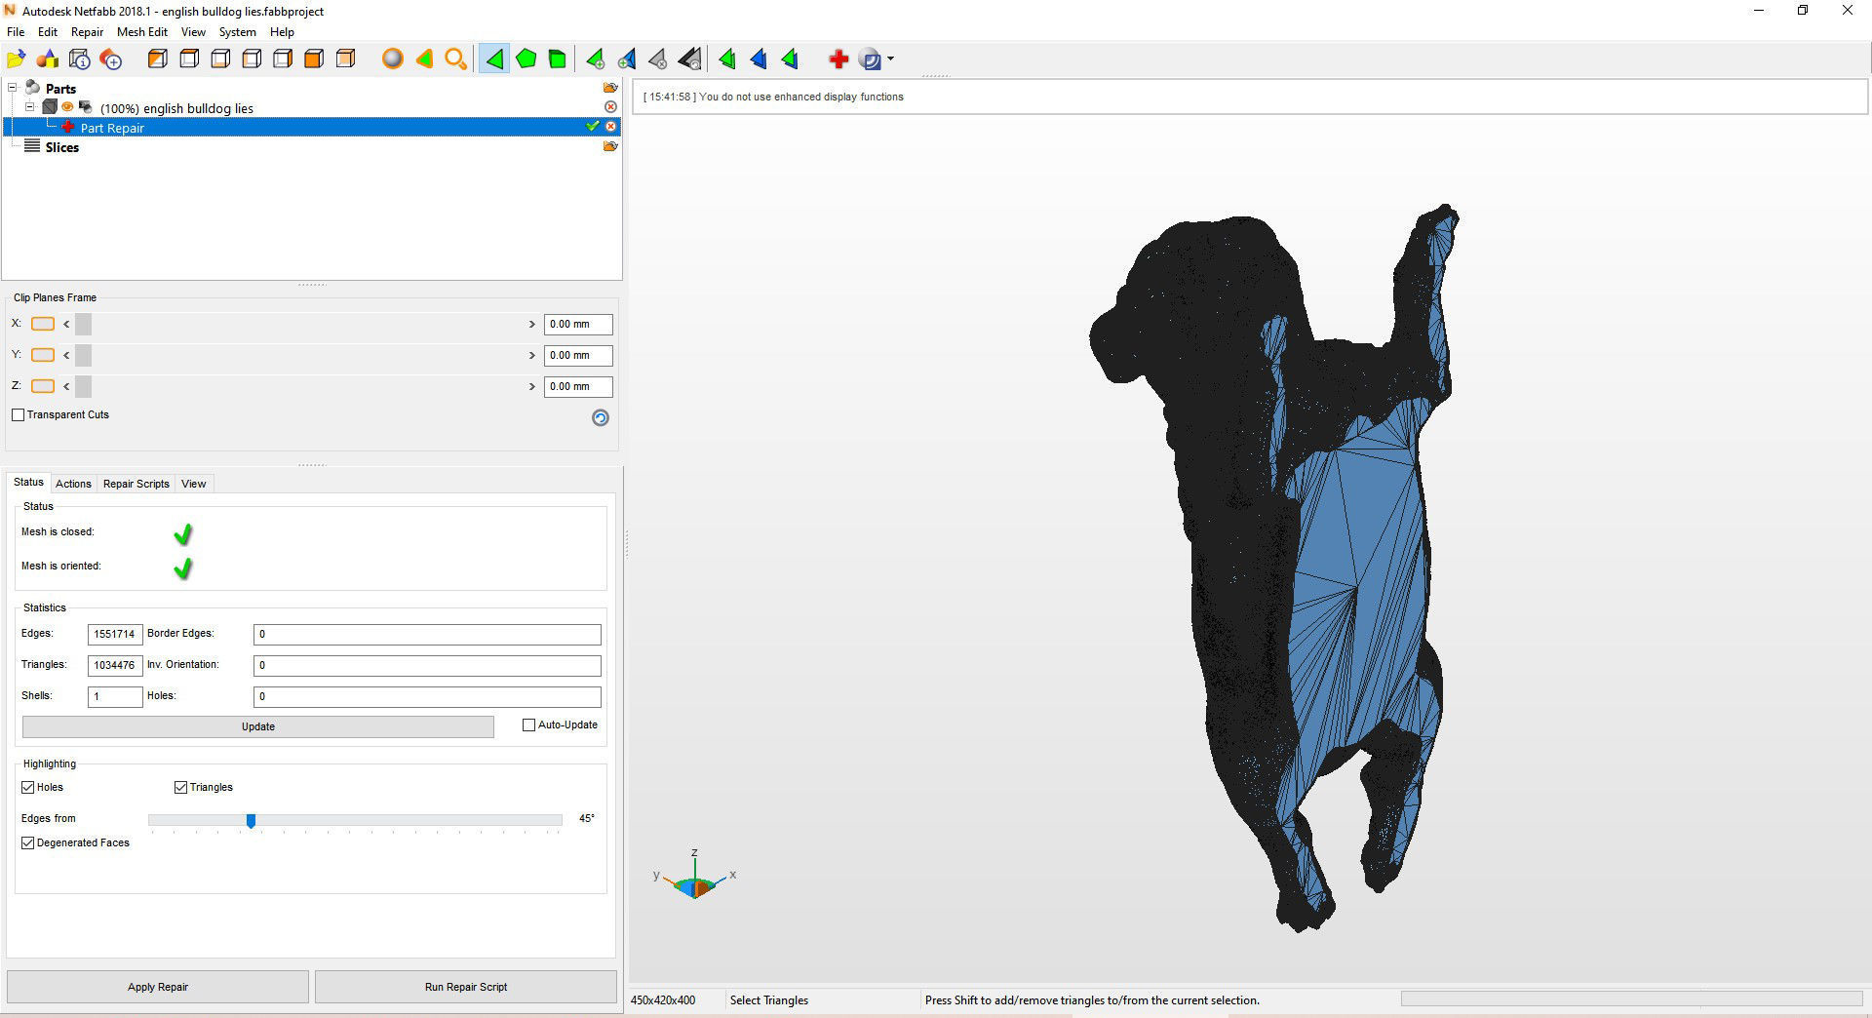The image size is (1872, 1018).
Task: Toggle the Z clip plane button
Action: coord(43,386)
